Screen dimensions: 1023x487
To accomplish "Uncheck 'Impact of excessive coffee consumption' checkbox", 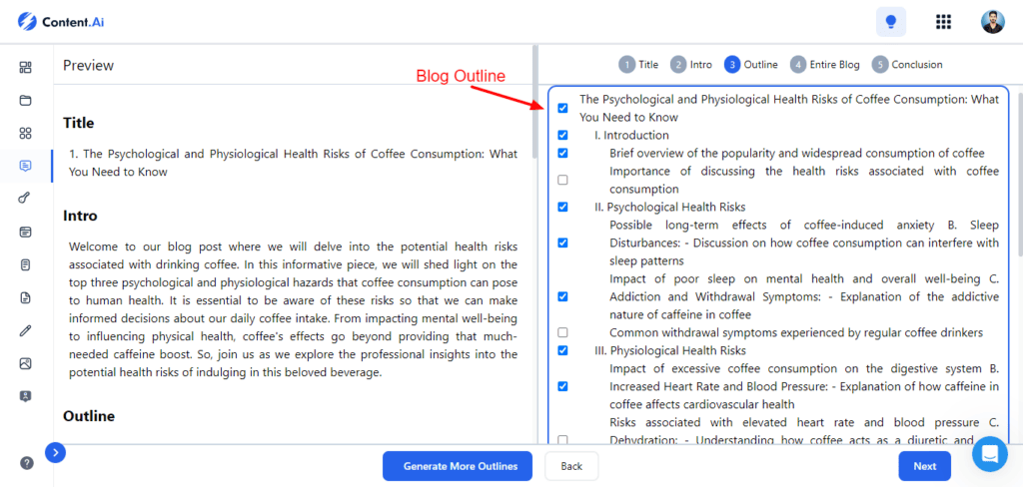I will click(x=563, y=386).
